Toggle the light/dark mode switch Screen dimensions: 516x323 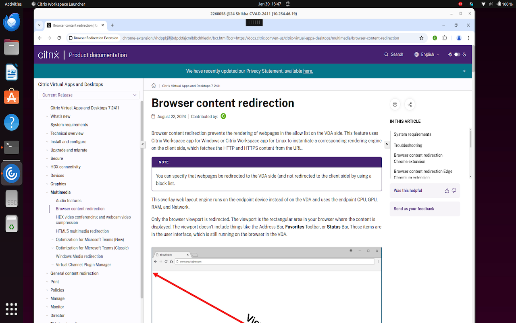tap(457, 54)
